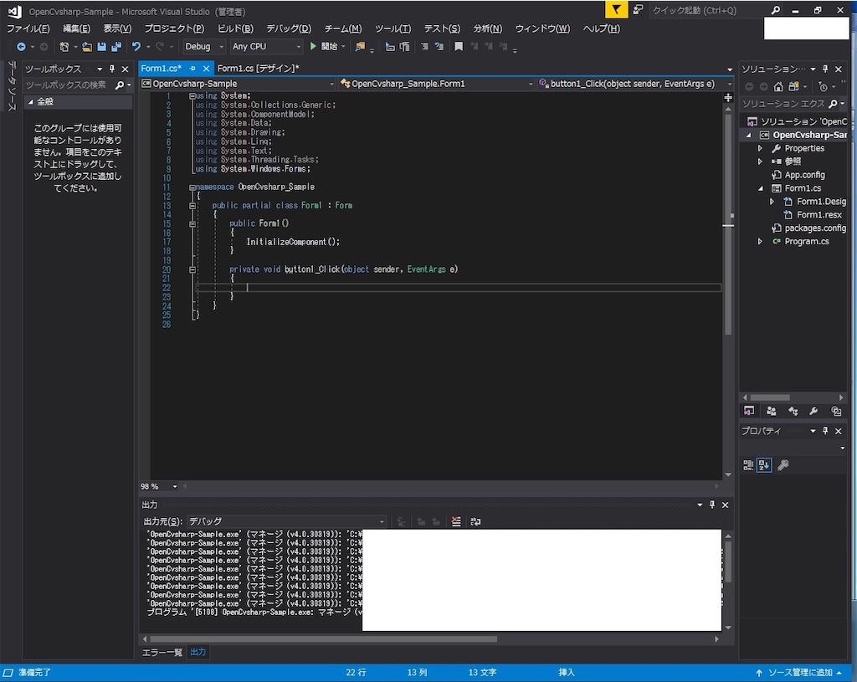The height and width of the screenshot is (682, 857).
Task: Open the ファイル(F) menu
Action: pyautogui.click(x=28, y=28)
